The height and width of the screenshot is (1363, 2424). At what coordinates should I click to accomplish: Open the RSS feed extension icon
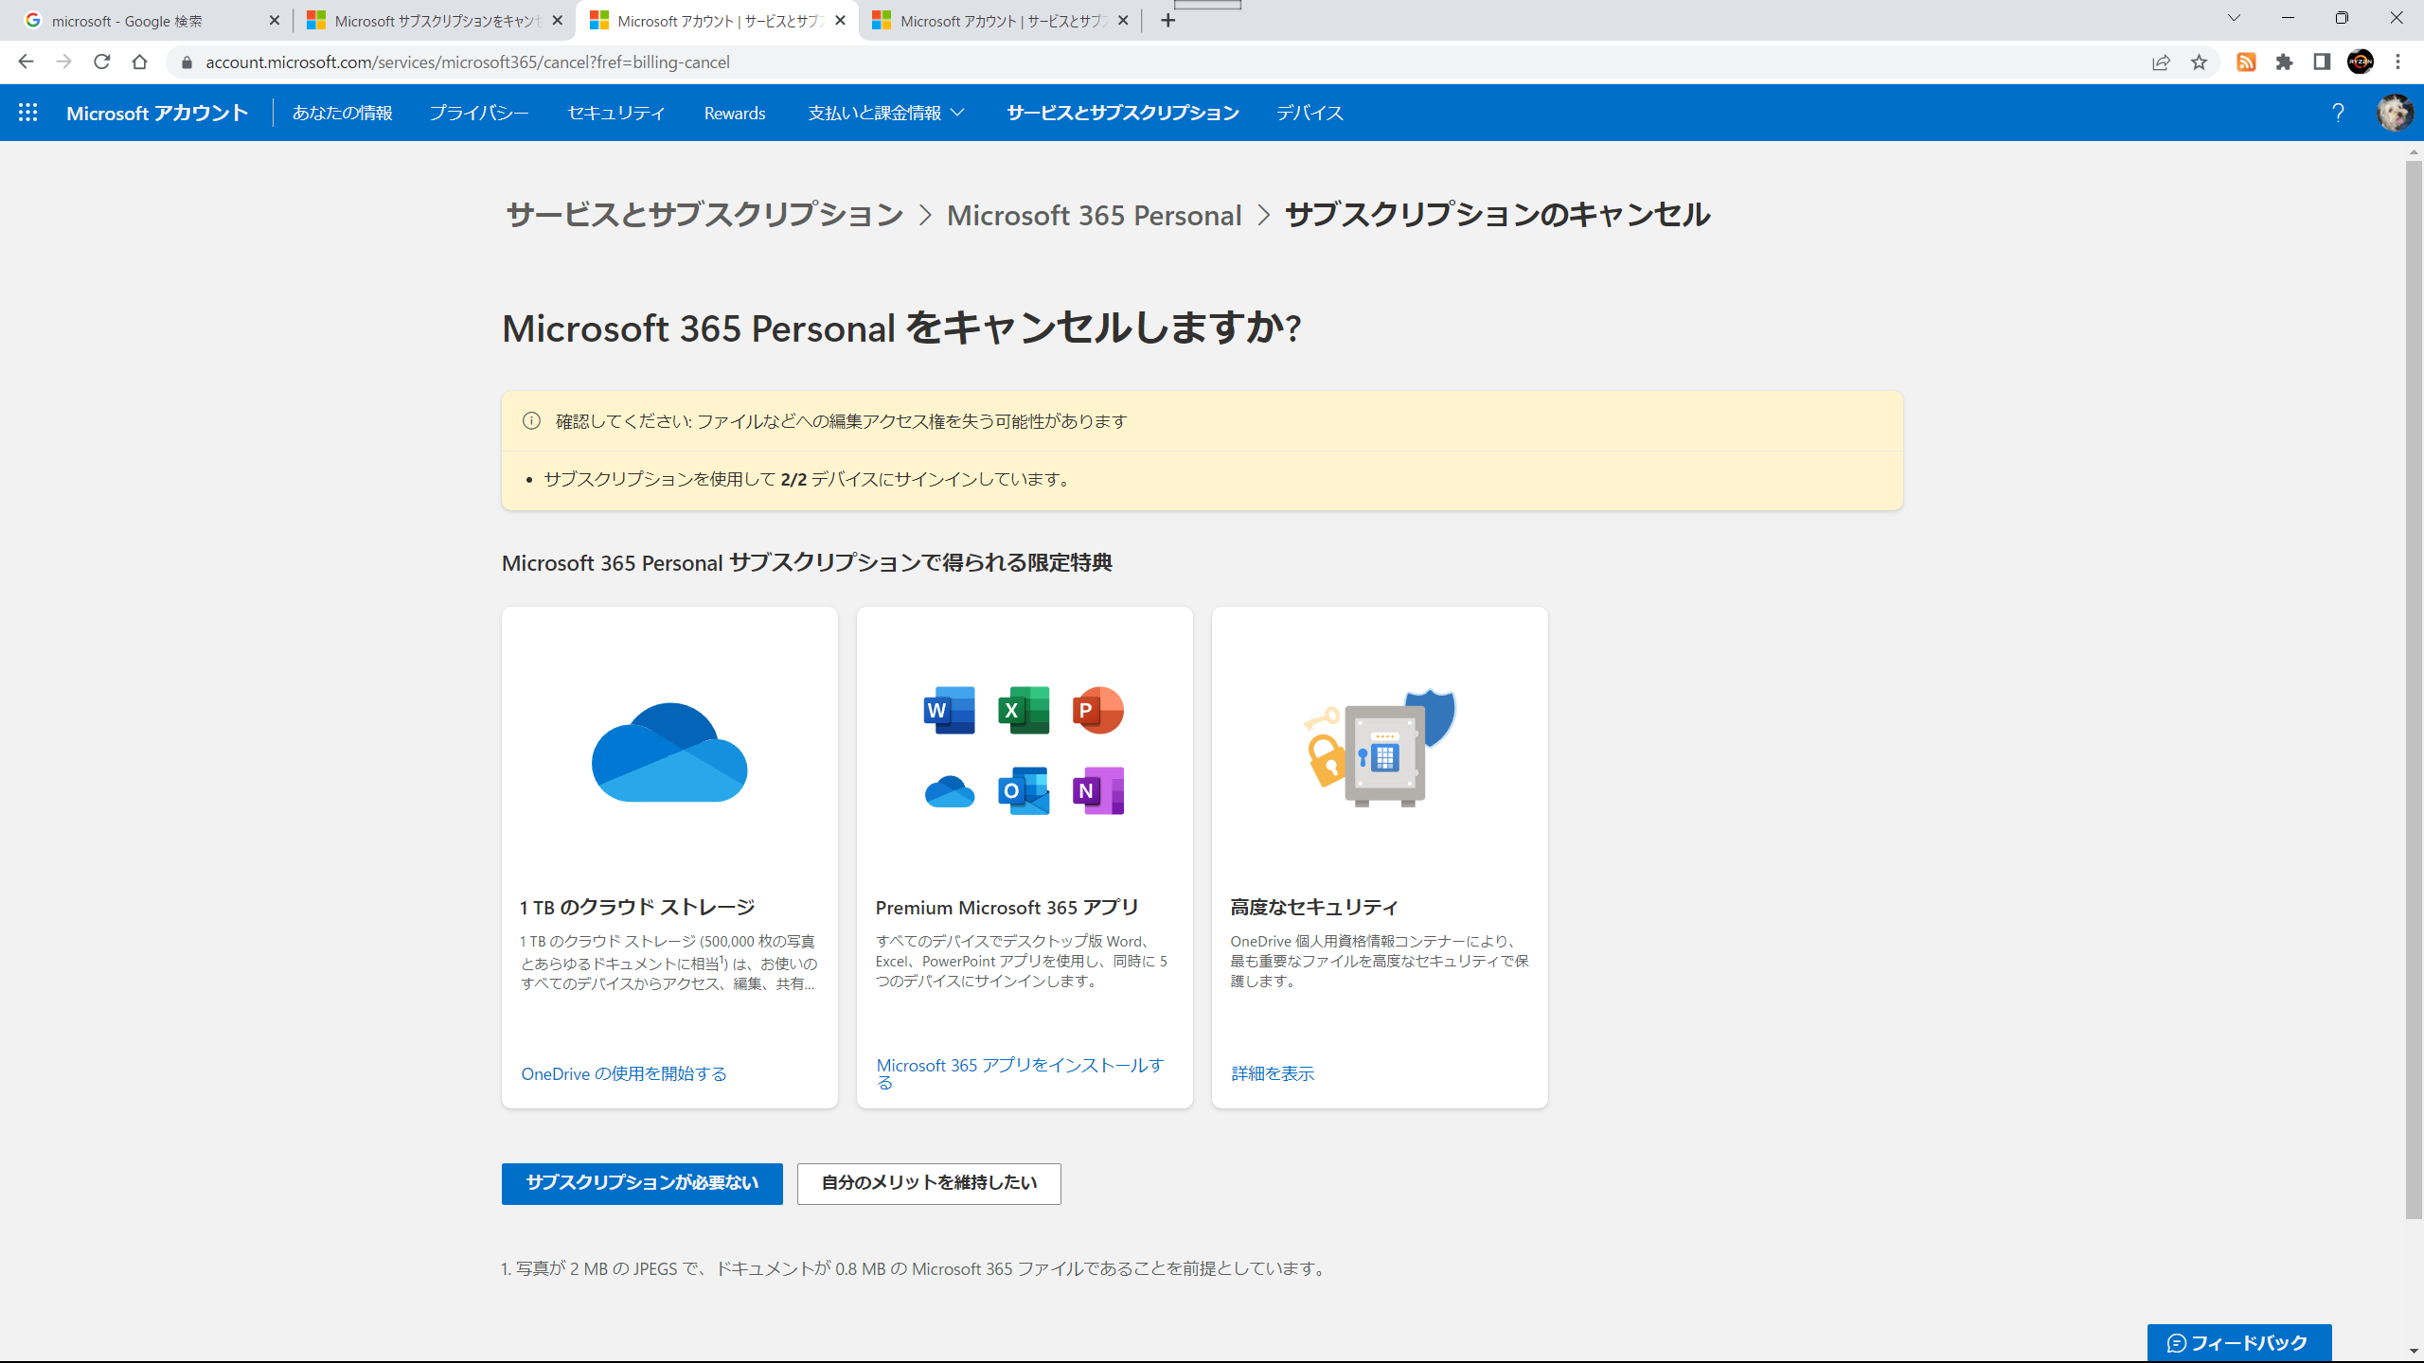2246,62
